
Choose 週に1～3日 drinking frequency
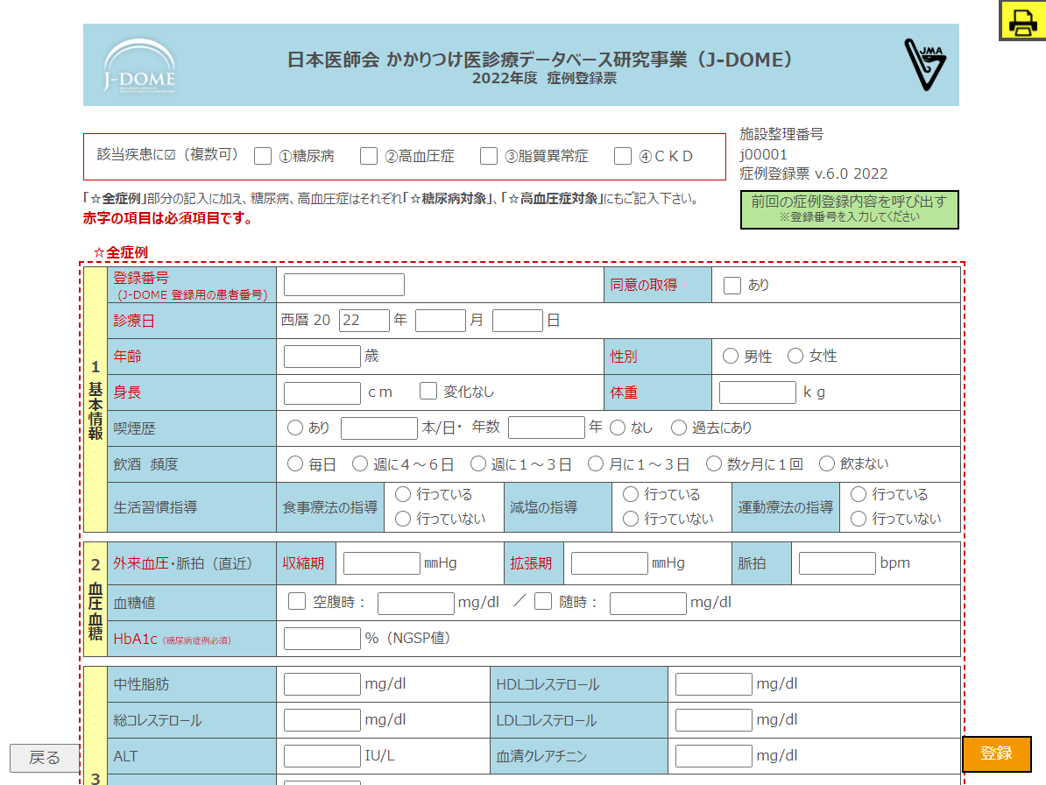[478, 463]
